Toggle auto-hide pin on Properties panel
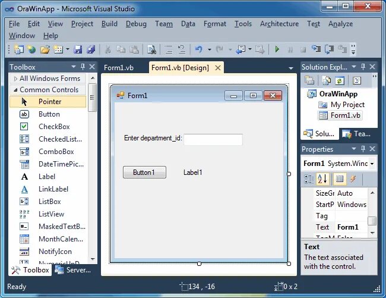Viewport: 386px width, 298px height. tap(363, 149)
